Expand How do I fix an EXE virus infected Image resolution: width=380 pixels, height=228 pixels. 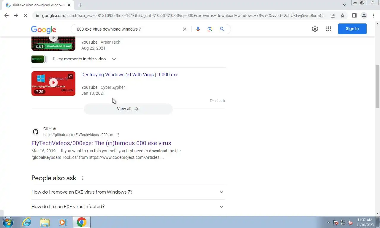[128, 207]
